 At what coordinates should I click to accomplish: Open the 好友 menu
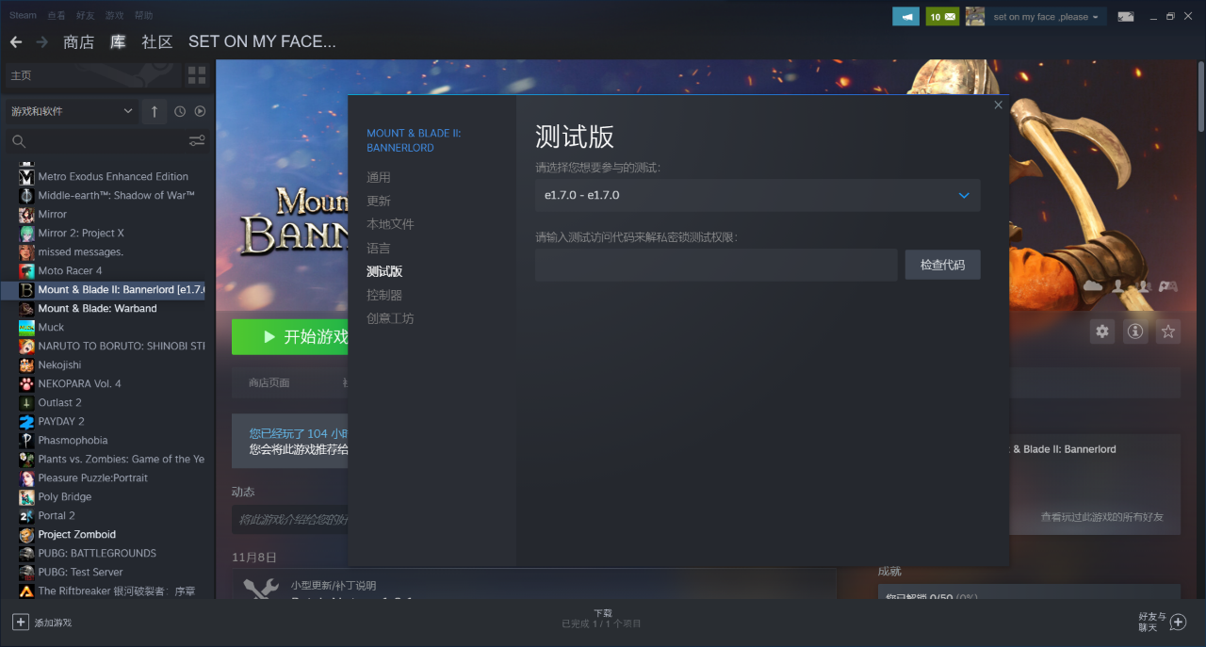[x=86, y=16]
